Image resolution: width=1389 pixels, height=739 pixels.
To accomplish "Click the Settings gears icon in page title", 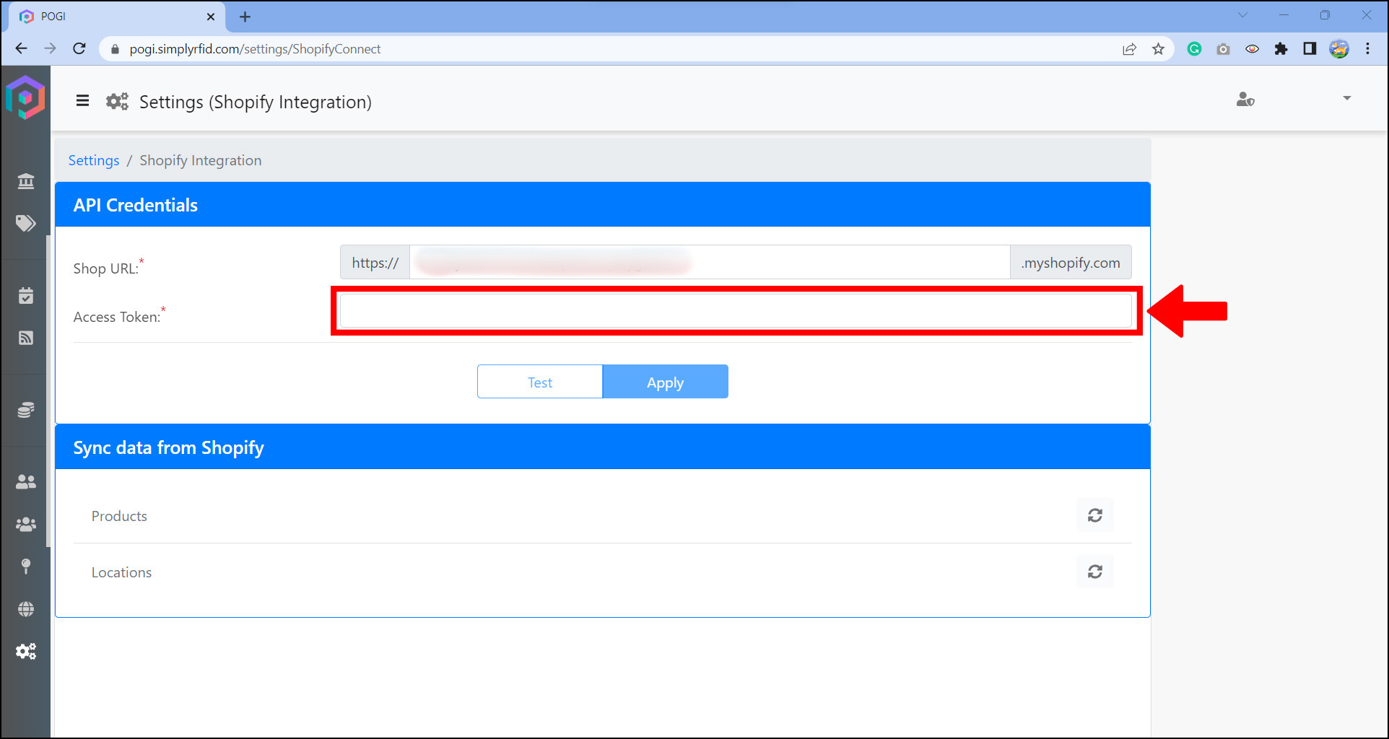I will pos(117,101).
